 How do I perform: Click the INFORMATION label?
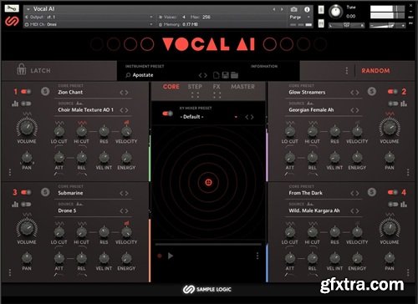264,66
